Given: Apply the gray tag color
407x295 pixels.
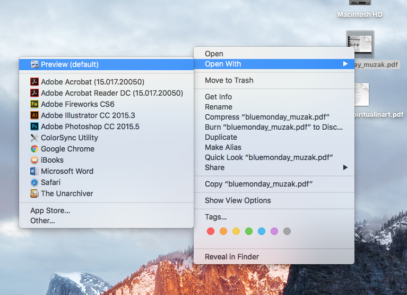Looking at the screenshot, I should point(287,231).
